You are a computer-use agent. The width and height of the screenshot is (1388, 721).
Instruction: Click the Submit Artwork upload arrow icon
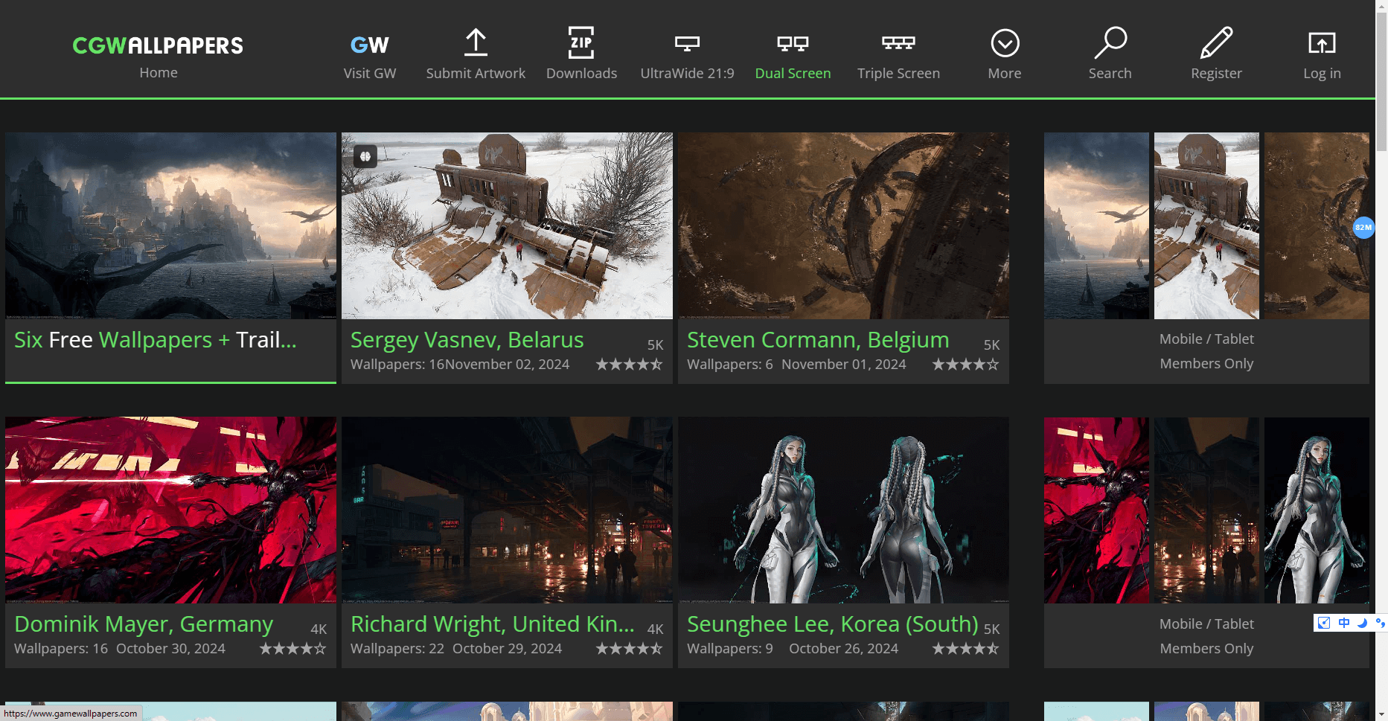pos(476,42)
